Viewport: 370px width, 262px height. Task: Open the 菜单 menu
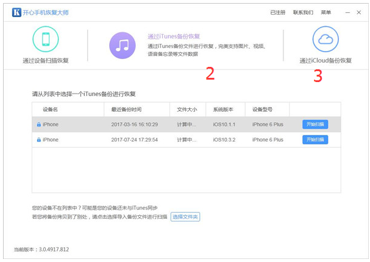pyautogui.click(x=326, y=13)
